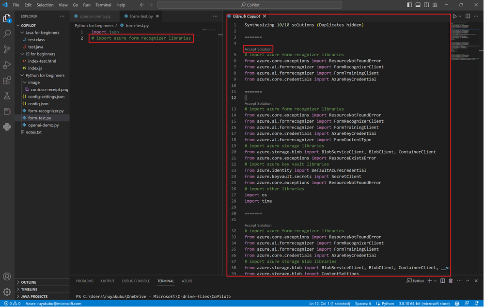Viewport: 484px width, 307px height.
Task: Toggle the bottom panel layout button
Action: [x=418, y=5]
